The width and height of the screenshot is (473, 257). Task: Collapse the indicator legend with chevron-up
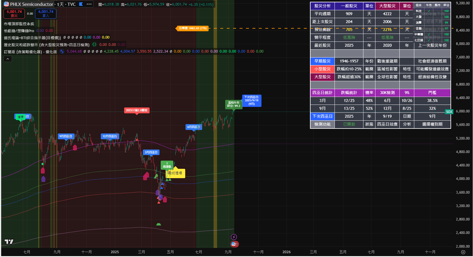click(8, 59)
